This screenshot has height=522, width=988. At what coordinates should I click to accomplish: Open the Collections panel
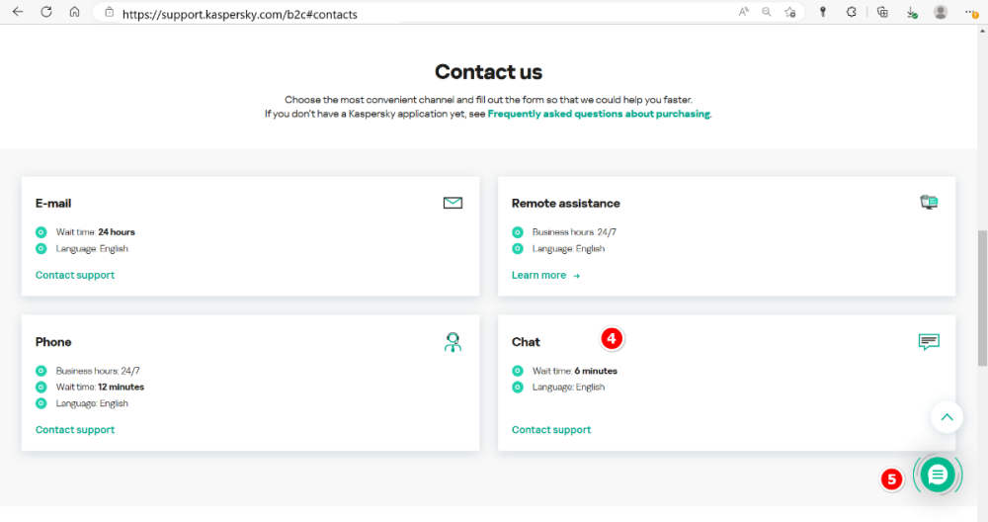coord(883,12)
